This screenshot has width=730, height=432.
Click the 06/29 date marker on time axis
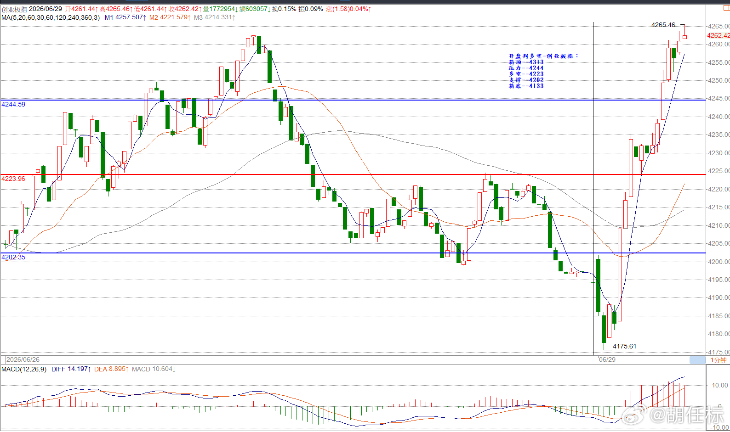click(607, 359)
